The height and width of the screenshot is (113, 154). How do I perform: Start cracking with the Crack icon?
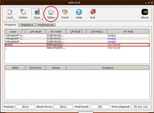pyautogui.click(x=65, y=12)
